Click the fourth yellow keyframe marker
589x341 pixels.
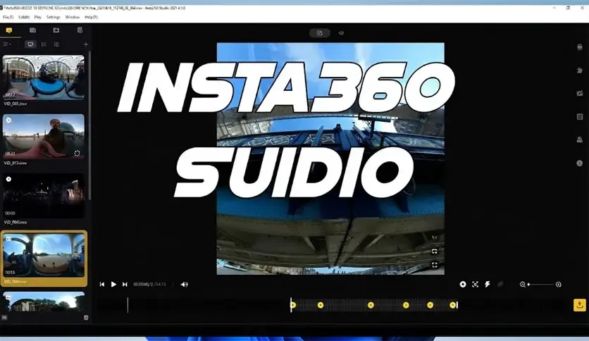click(x=406, y=305)
